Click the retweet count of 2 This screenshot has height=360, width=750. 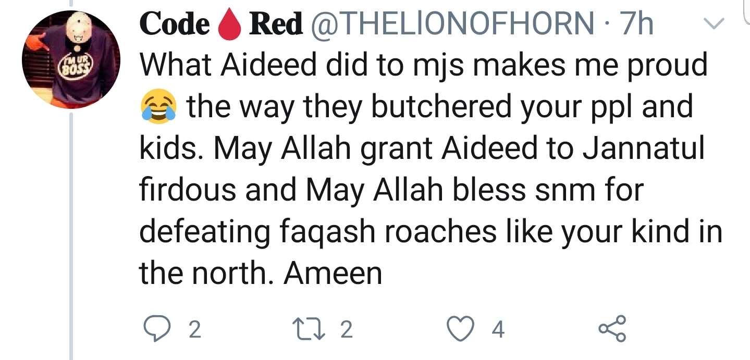346,330
